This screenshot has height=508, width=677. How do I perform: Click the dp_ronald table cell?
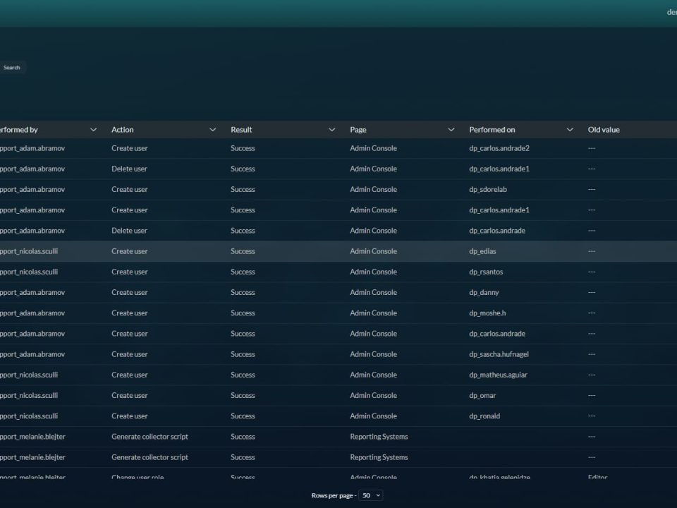click(484, 416)
